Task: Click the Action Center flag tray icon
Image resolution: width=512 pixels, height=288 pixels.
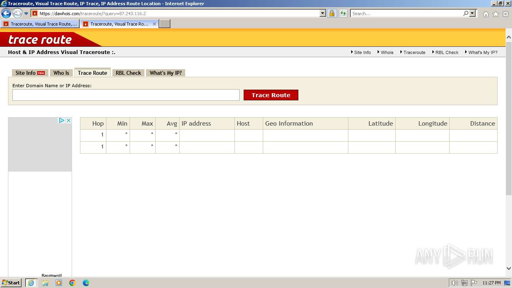Action: [x=474, y=283]
